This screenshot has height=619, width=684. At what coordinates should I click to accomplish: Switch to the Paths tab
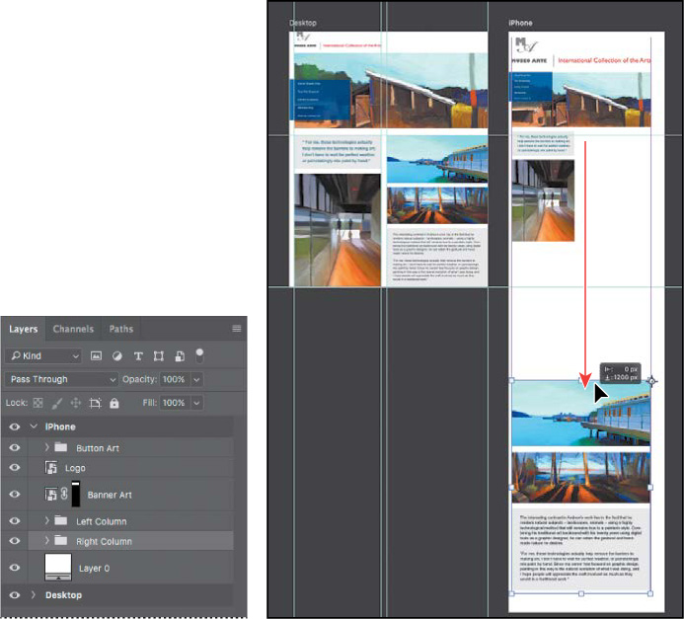pyautogui.click(x=121, y=329)
